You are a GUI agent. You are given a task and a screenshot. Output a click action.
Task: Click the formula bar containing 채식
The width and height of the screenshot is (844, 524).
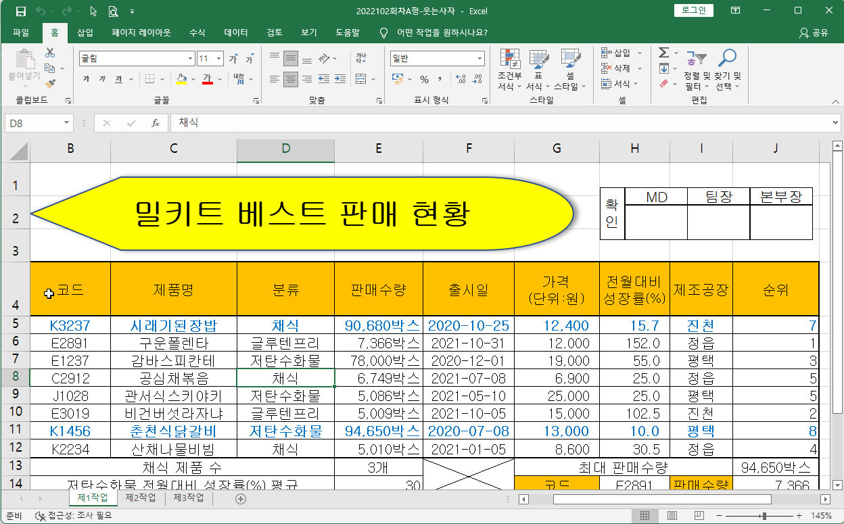pyautogui.click(x=499, y=123)
